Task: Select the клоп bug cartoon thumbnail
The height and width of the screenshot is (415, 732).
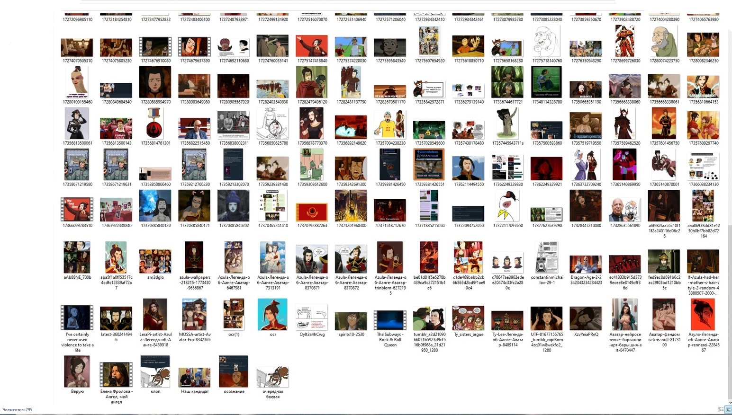Action: (155, 371)
